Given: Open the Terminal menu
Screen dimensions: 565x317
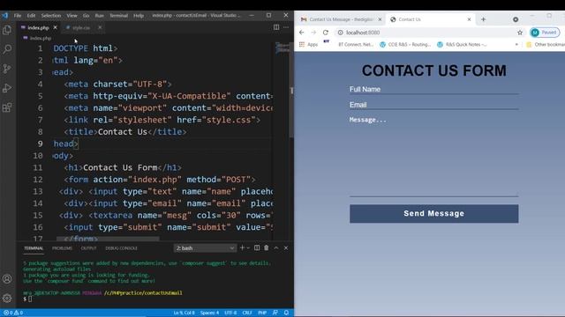Looking at the screenshot, I should 118,16.
